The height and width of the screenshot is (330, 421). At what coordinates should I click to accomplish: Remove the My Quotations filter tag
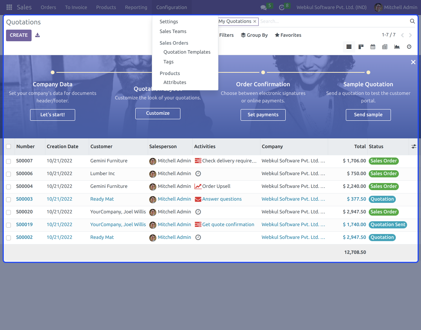click(x=254, y=21)
